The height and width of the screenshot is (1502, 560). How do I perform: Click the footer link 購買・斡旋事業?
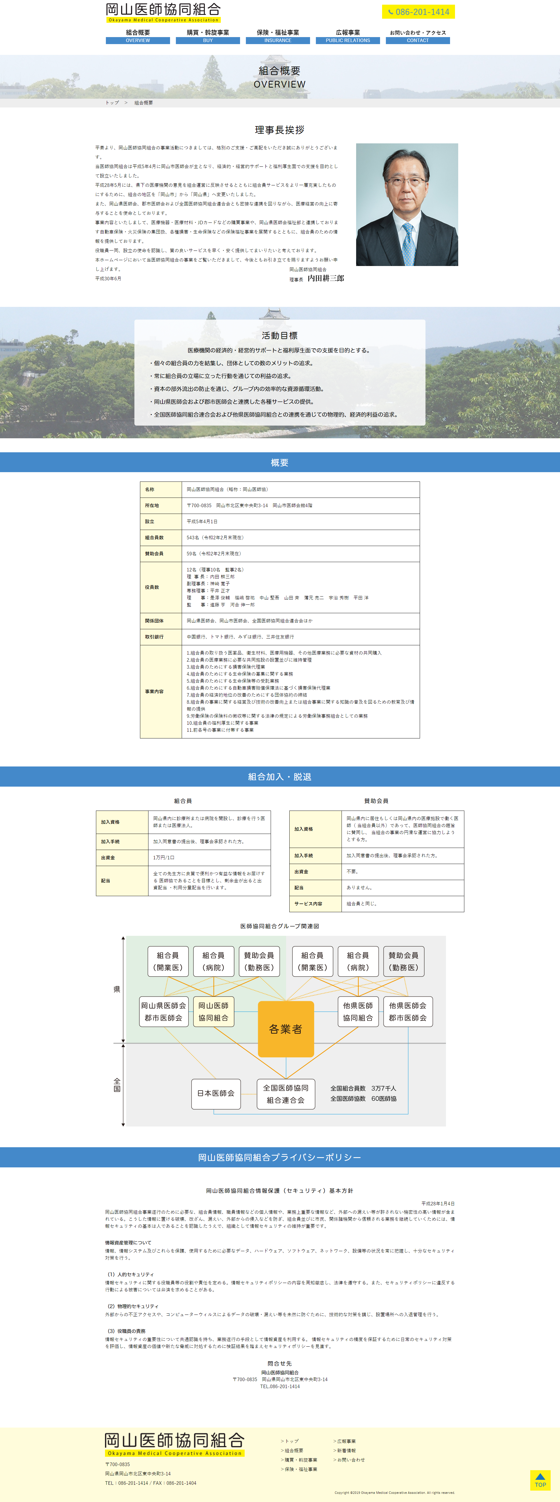(299, 1459)
